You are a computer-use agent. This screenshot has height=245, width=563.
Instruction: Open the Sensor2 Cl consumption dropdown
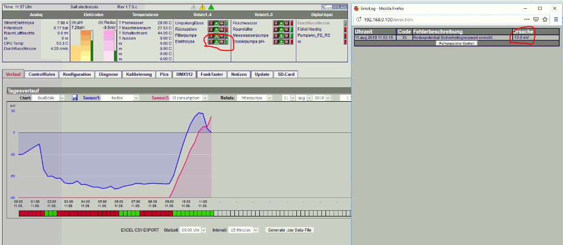(x=189, y=98)
